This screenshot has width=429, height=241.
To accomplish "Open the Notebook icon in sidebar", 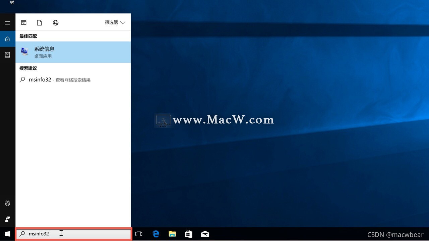I will tap(7, 55).
